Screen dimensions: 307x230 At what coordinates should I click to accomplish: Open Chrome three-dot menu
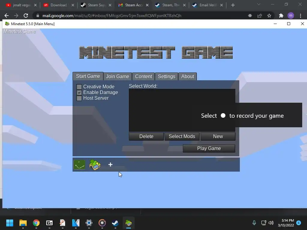(x=300, y=16)
